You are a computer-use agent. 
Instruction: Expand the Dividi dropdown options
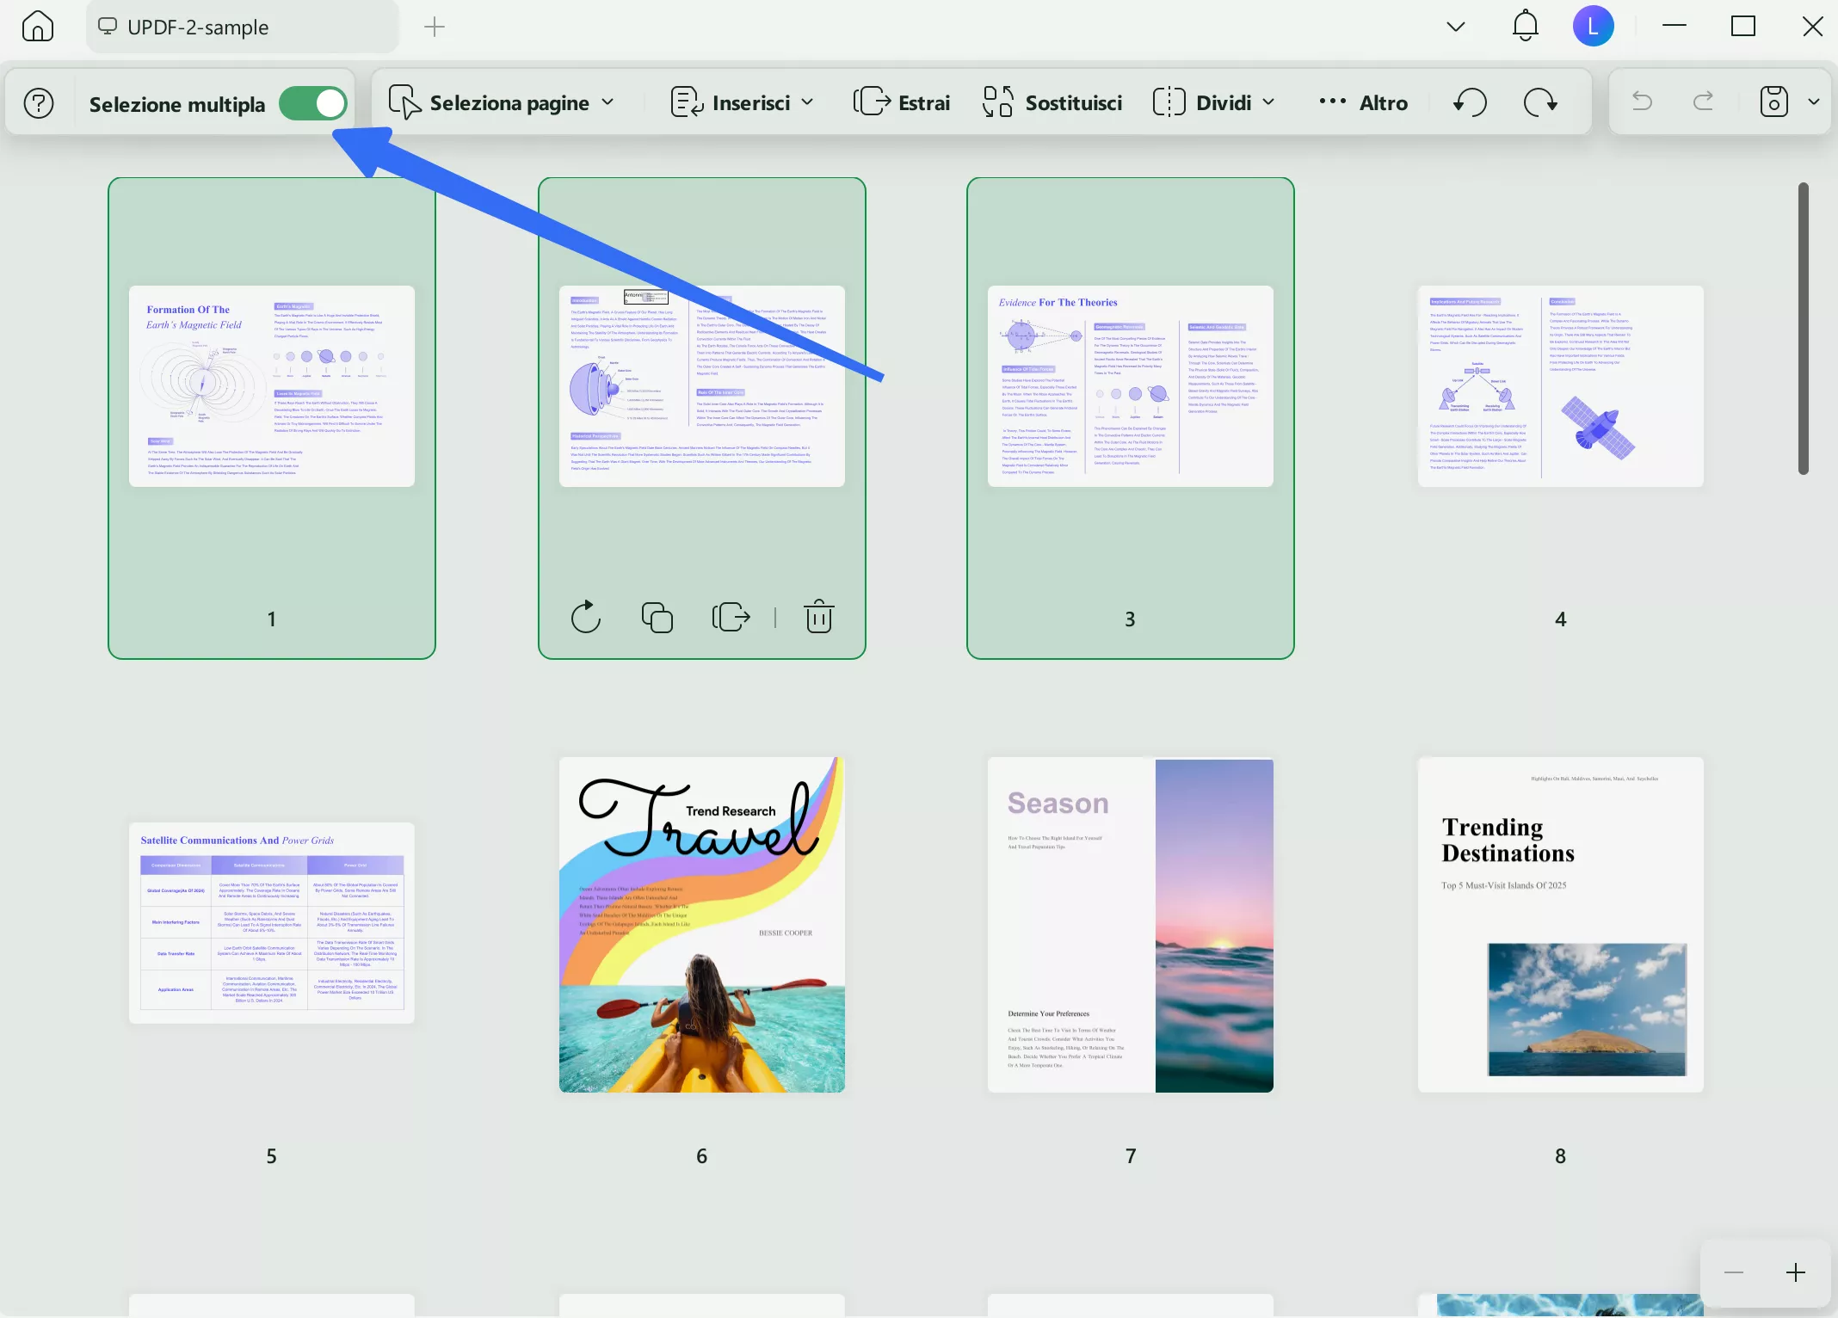[x=1267, y=102]
